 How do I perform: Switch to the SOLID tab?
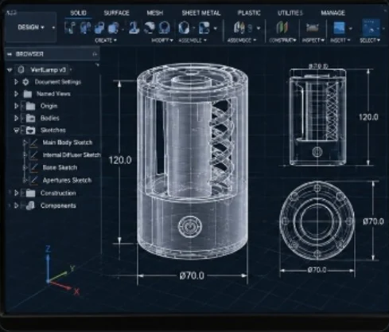pos(78,13)
